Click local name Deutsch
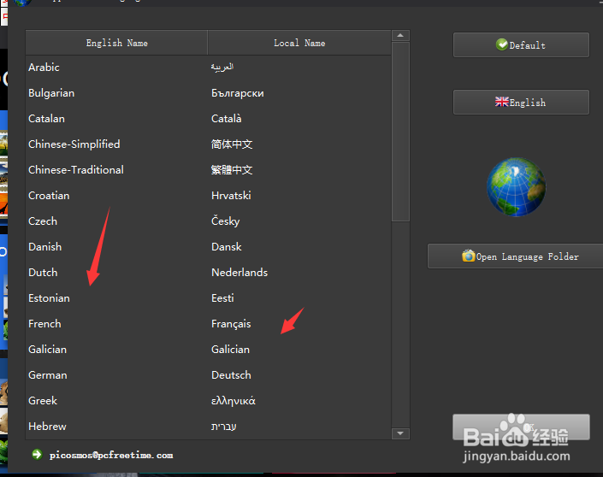The image size is (603, 477). (231, 374)
